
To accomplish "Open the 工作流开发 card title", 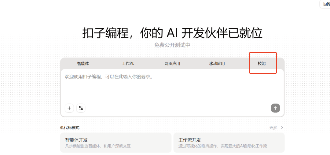I will pyautogui.click(x=190, y=140).
